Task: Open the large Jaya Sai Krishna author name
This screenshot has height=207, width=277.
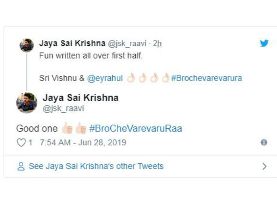Action: 80,98
